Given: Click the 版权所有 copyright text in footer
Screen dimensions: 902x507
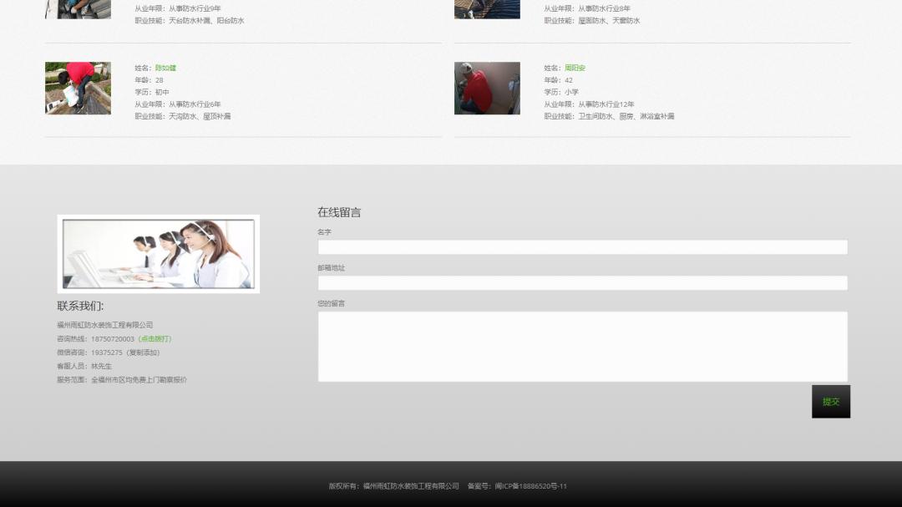Looking at the screenshot, I should coord(394,486).
